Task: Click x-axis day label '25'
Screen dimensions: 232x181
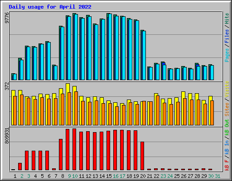Action: (177, 176)
